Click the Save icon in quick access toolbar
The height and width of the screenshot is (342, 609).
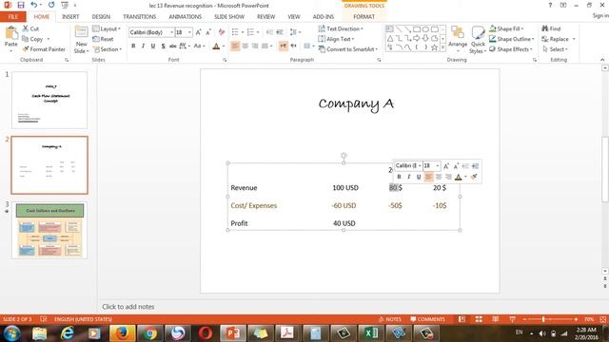click(21, 5)
